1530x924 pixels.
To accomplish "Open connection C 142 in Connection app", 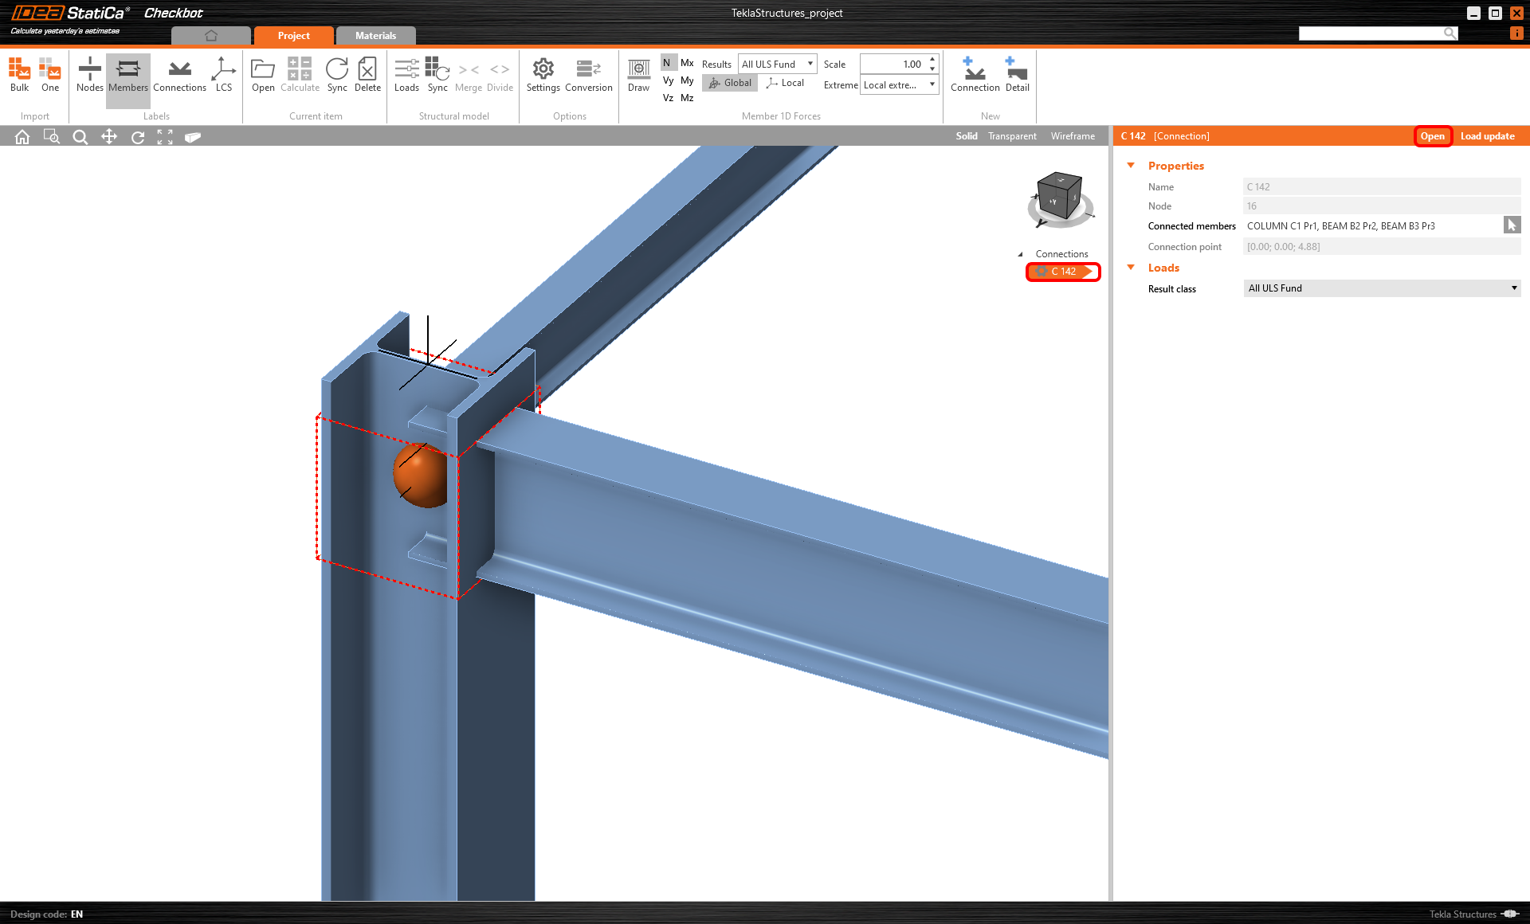I will coord(1432,136).
